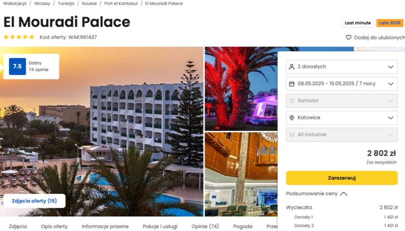The height and width of the screenshot is (231, 405).
Task: Click the cutlery icon beside All Inclusive
Action: coord(292,135)
